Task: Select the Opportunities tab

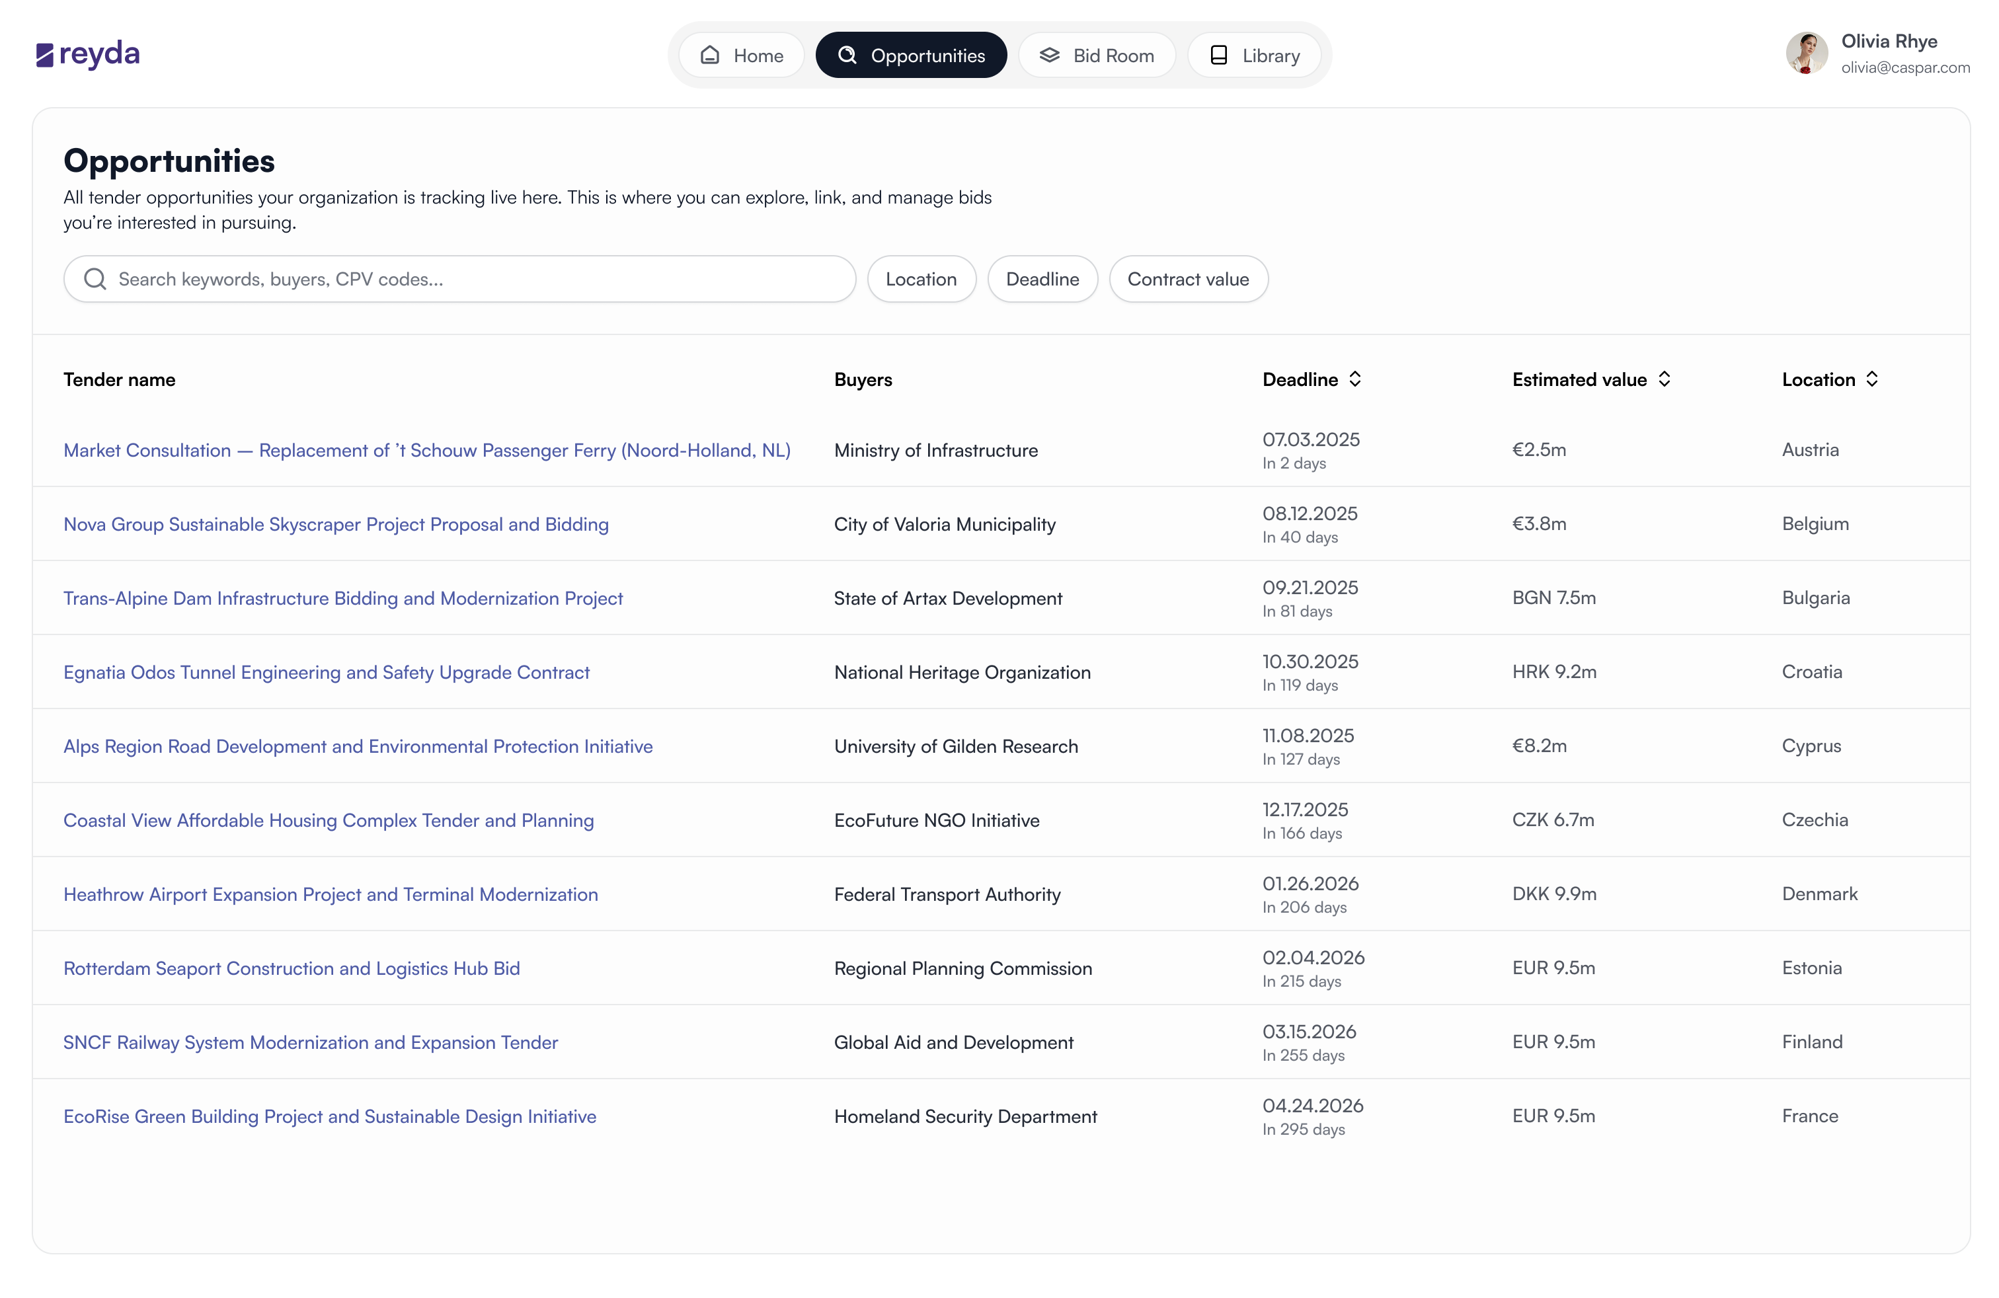Action: [912, 56]
